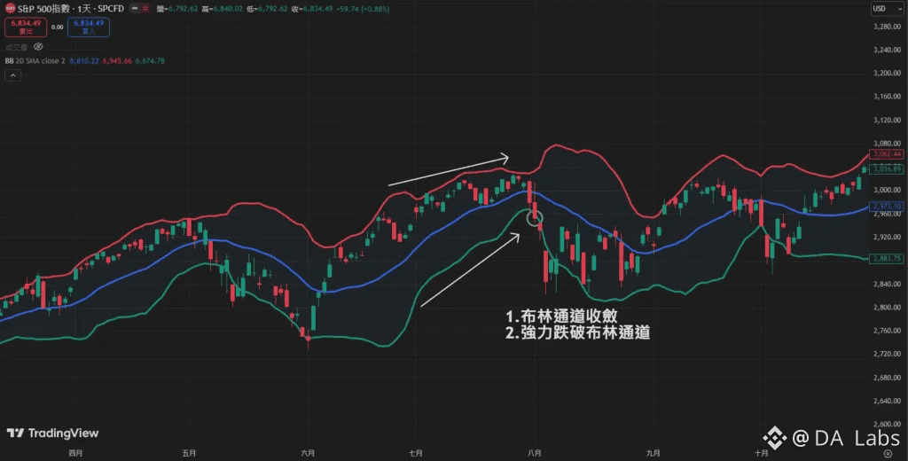Click the 五月 label on the time axis
Viewport: 908px width, 461px height.
click(x=189, y=454)
